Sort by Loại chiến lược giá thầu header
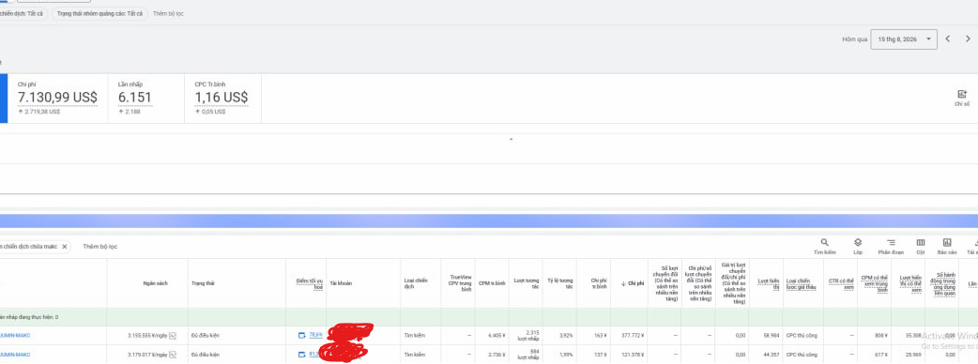 [802, 283]
